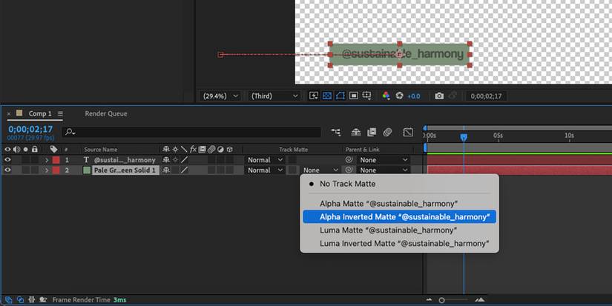Image resolution: width=612 pixels, height=306 pixels.
Task: Open Parent dropdown for Pale Green Solid layer
Action: [x=384, y=170]
